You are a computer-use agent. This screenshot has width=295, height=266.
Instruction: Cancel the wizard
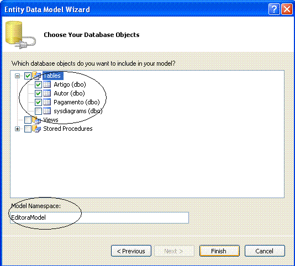(x=265, y=251)
